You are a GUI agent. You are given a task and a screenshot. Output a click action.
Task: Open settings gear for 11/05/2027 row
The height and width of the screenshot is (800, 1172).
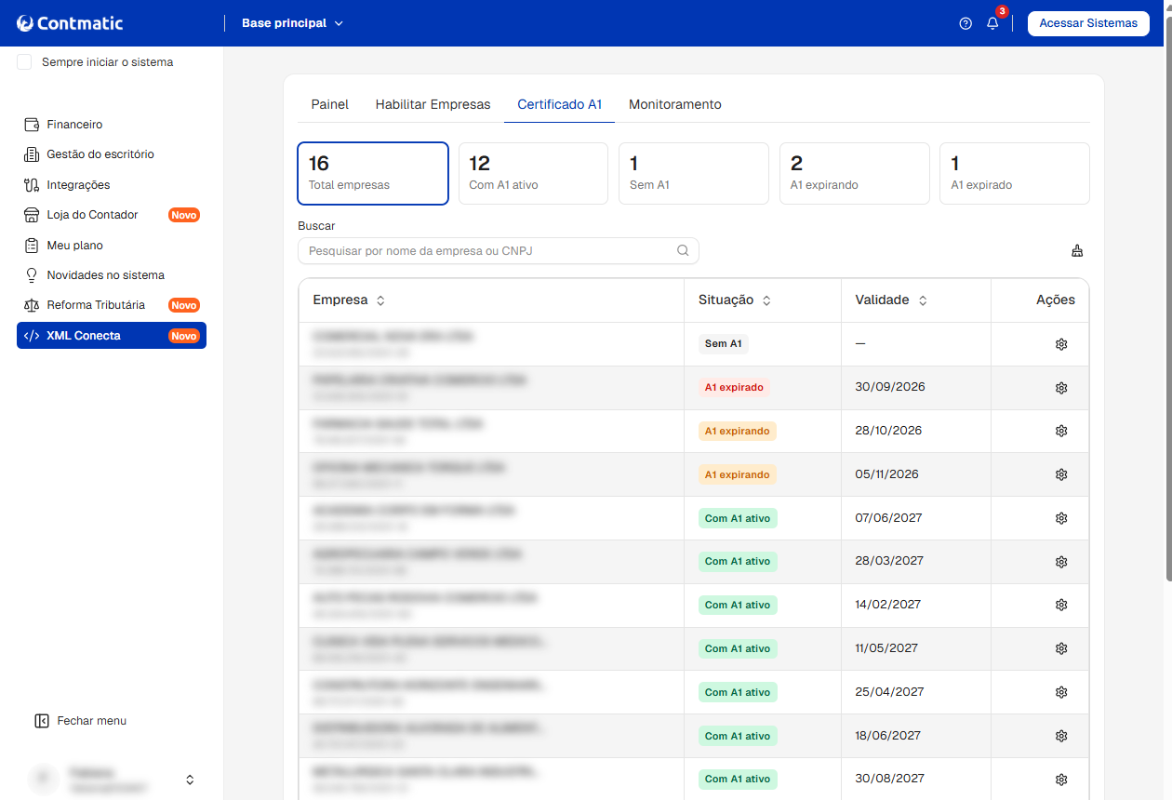1061,648
